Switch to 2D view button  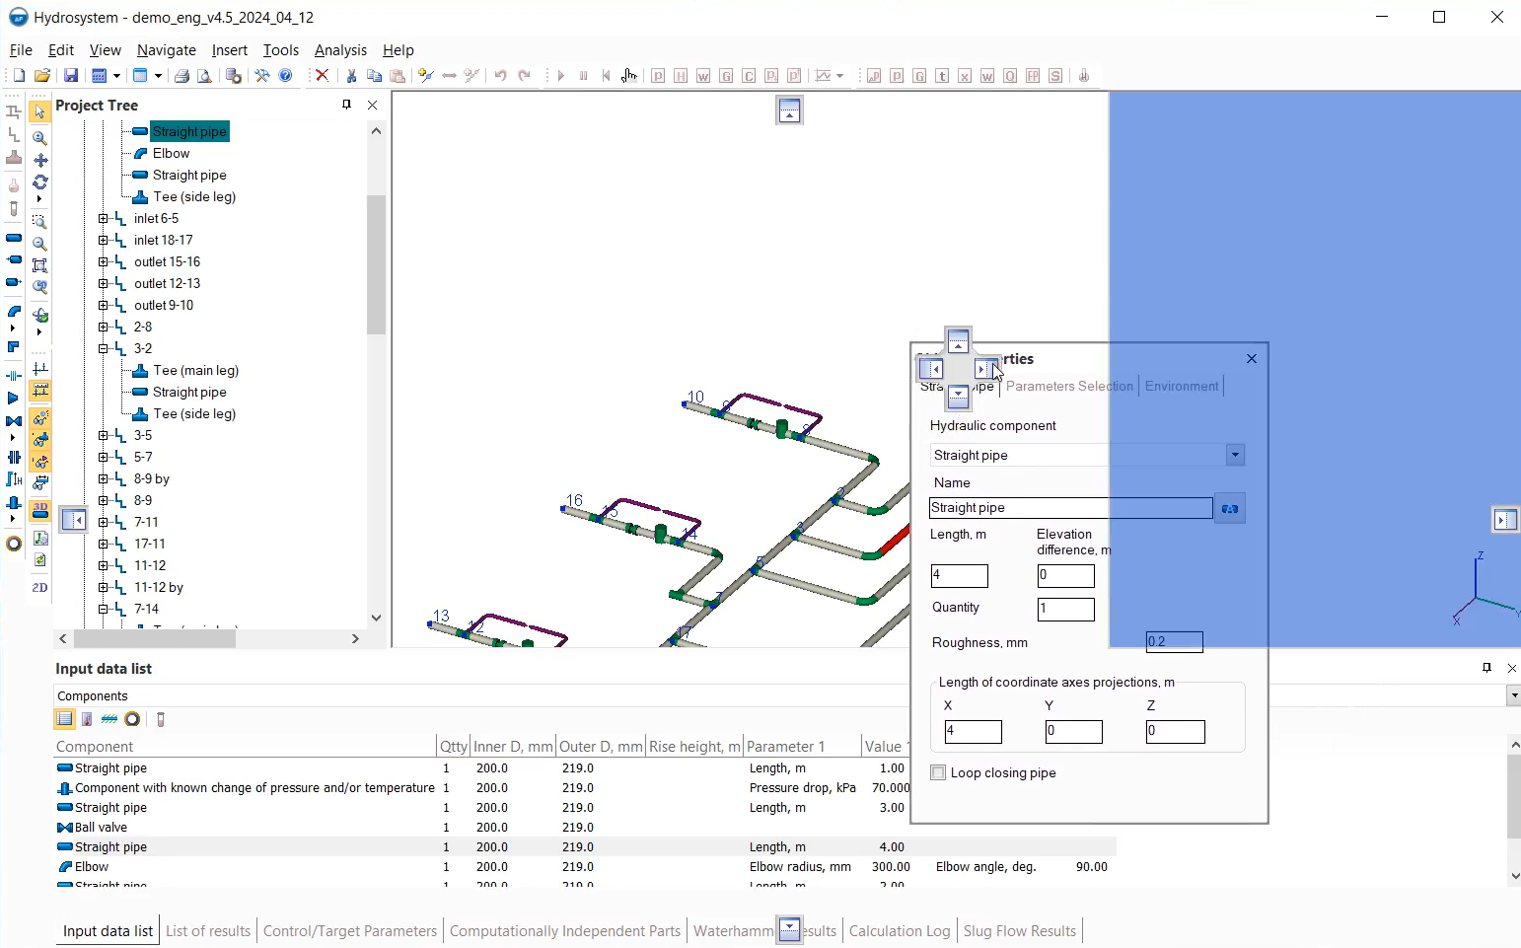coord(39,588)
